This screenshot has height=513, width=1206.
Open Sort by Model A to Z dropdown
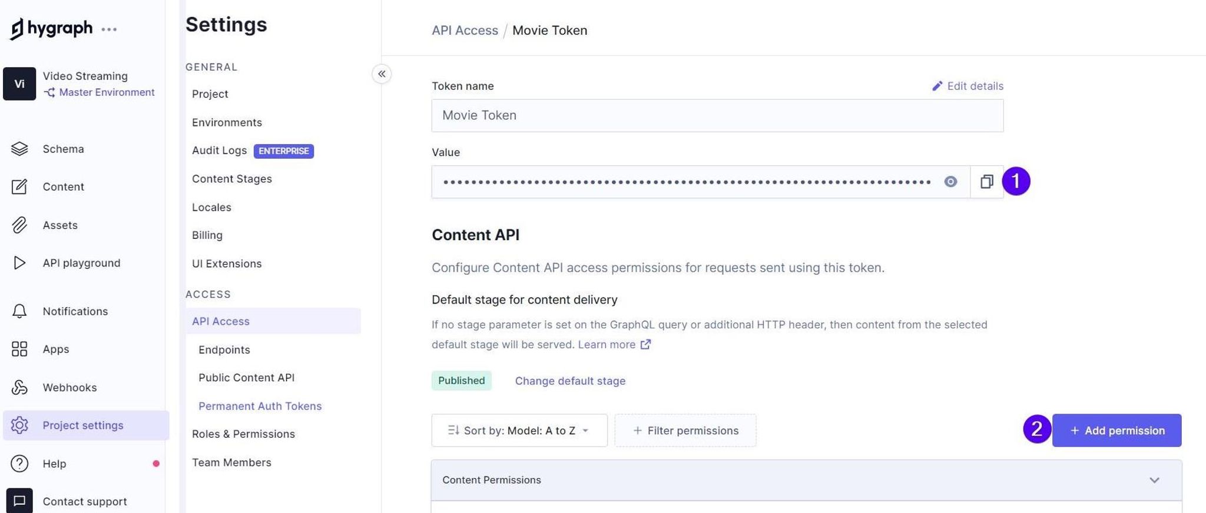(x=519, y=431)
